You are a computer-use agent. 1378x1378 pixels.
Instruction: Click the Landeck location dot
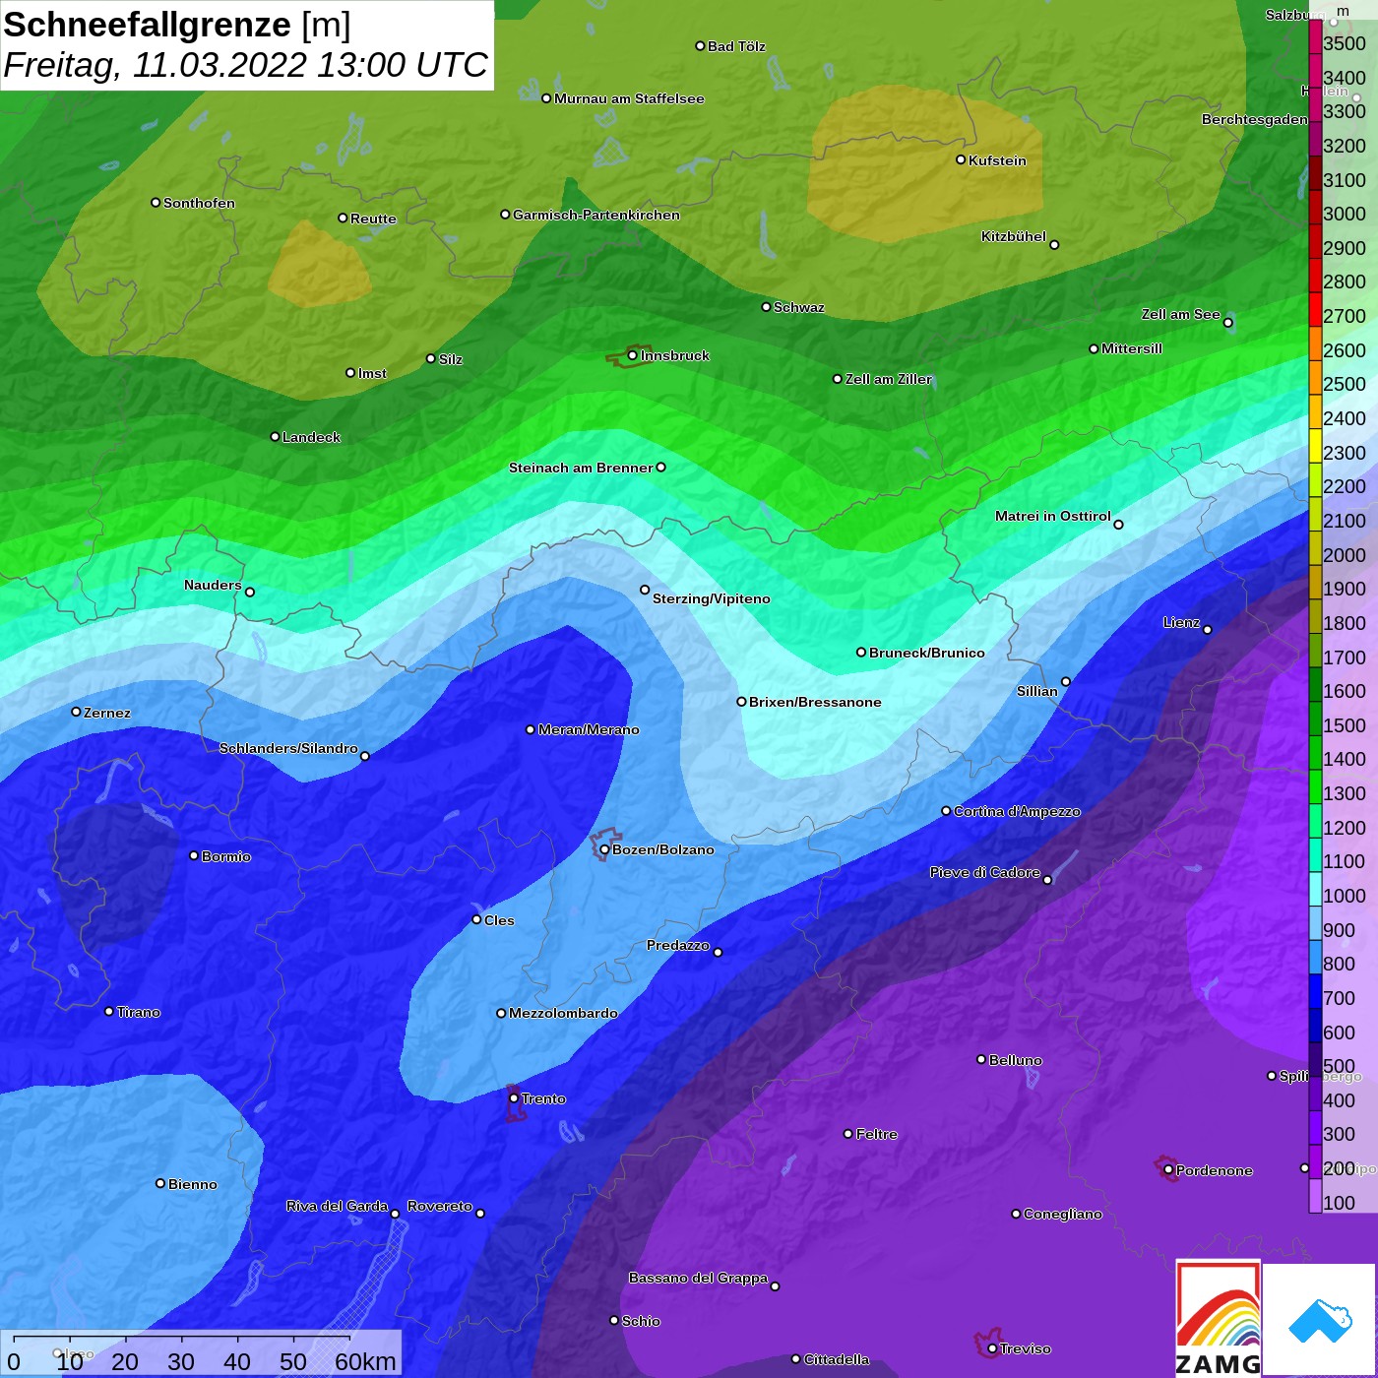tap(275, 437)
